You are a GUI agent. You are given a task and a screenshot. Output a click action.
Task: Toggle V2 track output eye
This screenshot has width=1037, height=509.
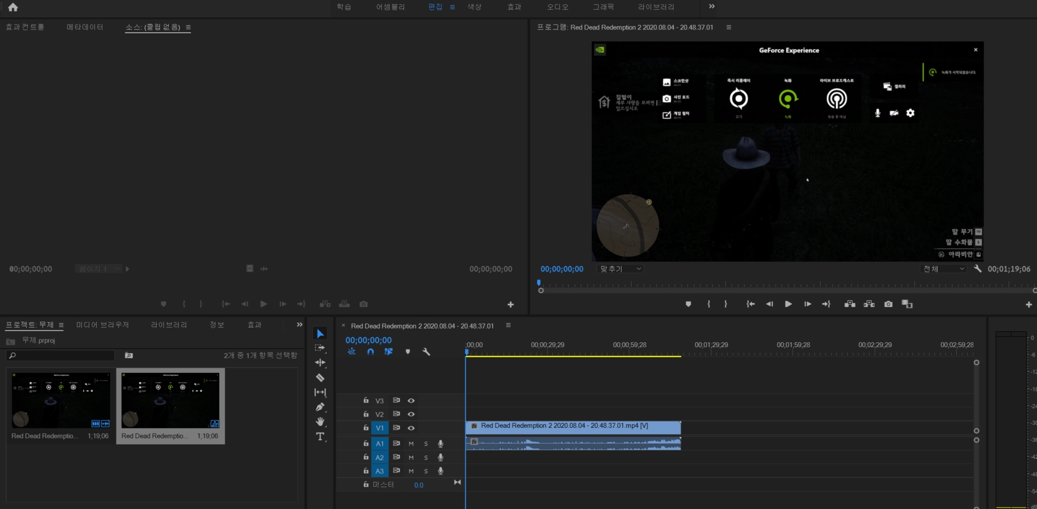[411, 414]
